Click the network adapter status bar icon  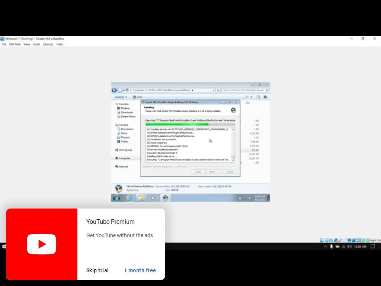pyautogui.click(x=336, y=240)
